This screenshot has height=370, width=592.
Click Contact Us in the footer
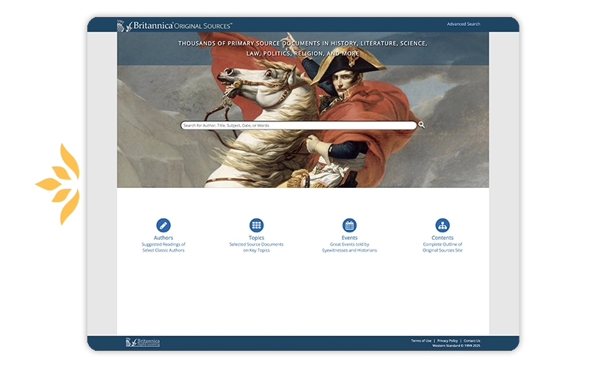point(472,340)
